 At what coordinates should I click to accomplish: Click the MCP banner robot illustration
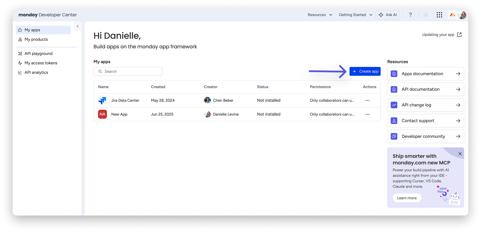[449, 195]
